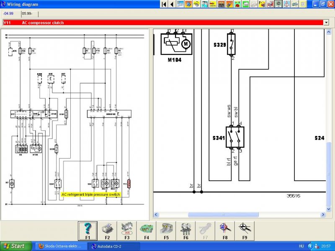Click the 20:57 system clock
The image size is (335, 251).
tap(326, 246)
